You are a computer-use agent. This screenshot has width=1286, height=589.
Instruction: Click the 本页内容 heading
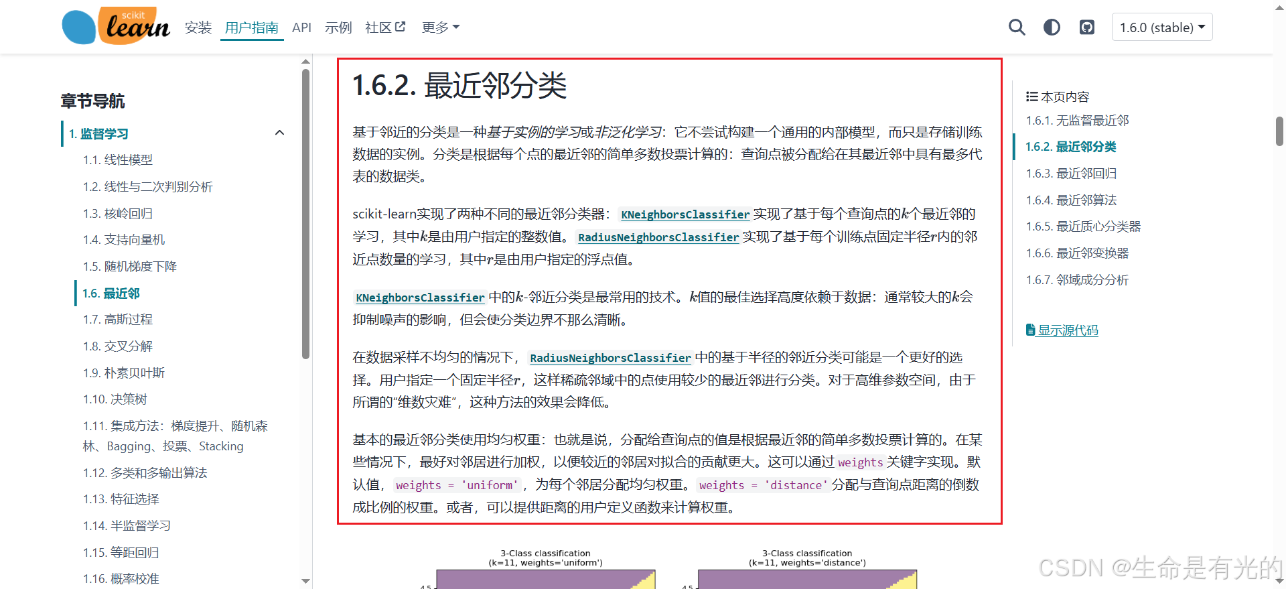pos(1058,97)
